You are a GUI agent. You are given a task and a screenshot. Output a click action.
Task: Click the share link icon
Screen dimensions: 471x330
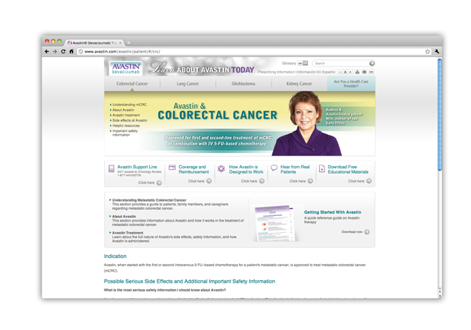pos(372,72)
